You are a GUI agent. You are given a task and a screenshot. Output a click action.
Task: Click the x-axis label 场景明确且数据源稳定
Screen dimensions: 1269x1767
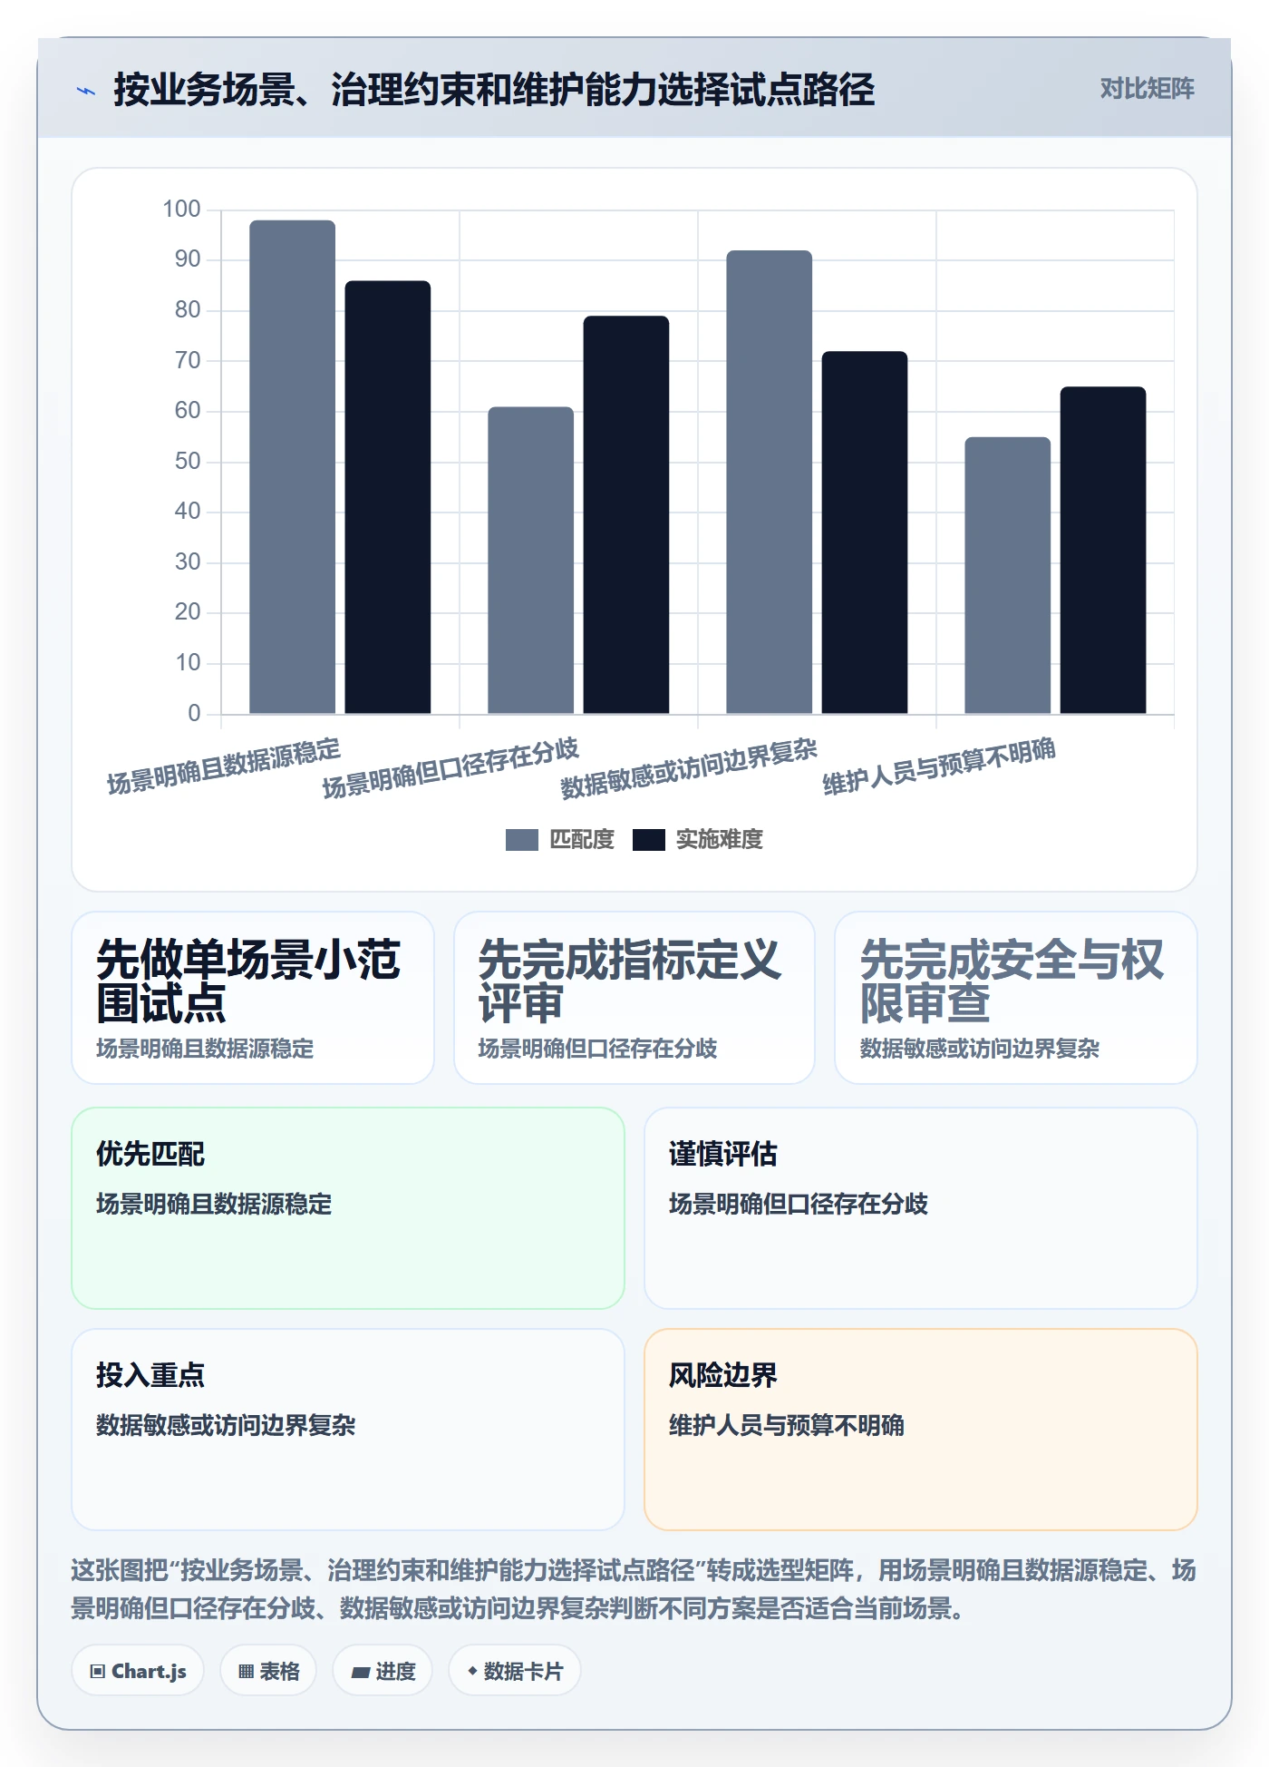pyautogui.click(x=224, y=766)
